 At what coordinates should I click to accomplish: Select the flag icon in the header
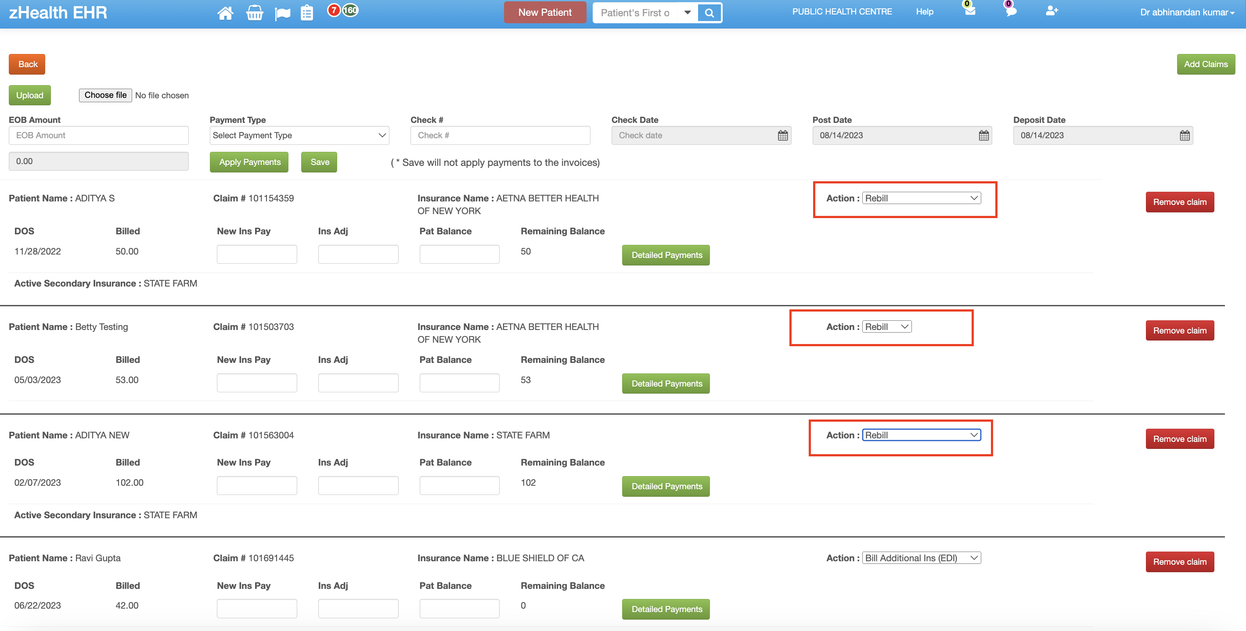pyautogui.click(x=282, y=13)
